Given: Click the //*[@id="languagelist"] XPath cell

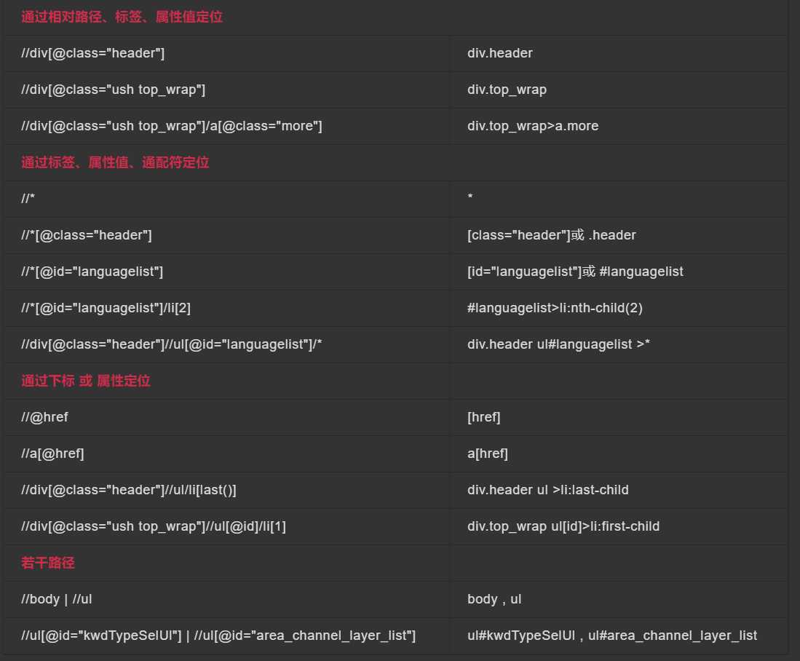Looking at the screenshot, I should tap(228, 272).
